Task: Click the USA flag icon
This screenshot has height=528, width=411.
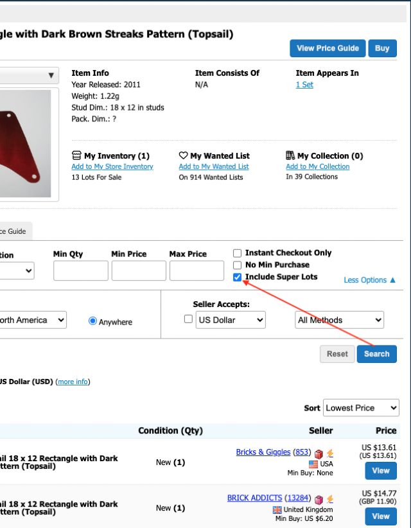Action: pyautogui.click(x=313, y=464)
